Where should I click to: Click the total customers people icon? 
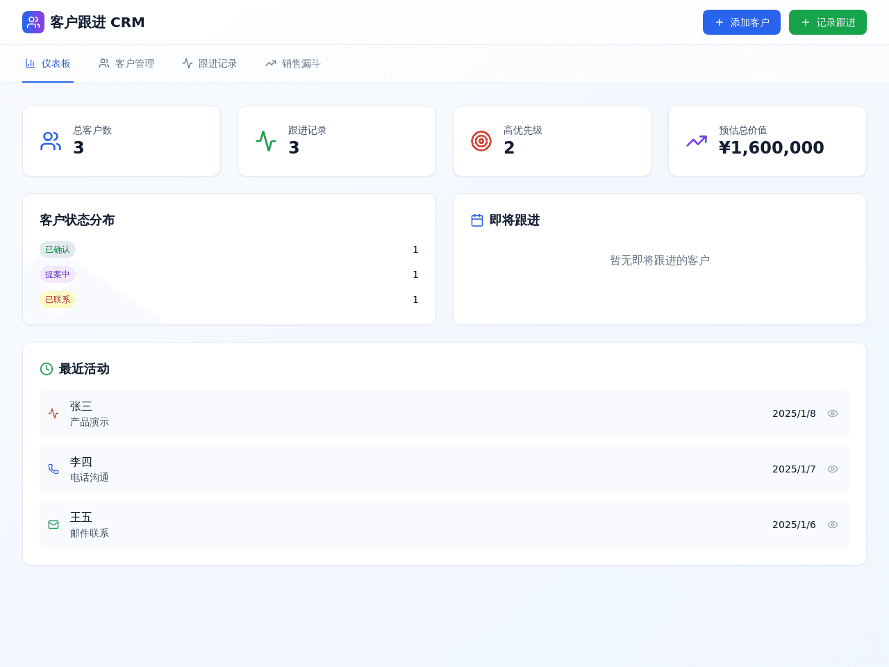pos(51,141)
